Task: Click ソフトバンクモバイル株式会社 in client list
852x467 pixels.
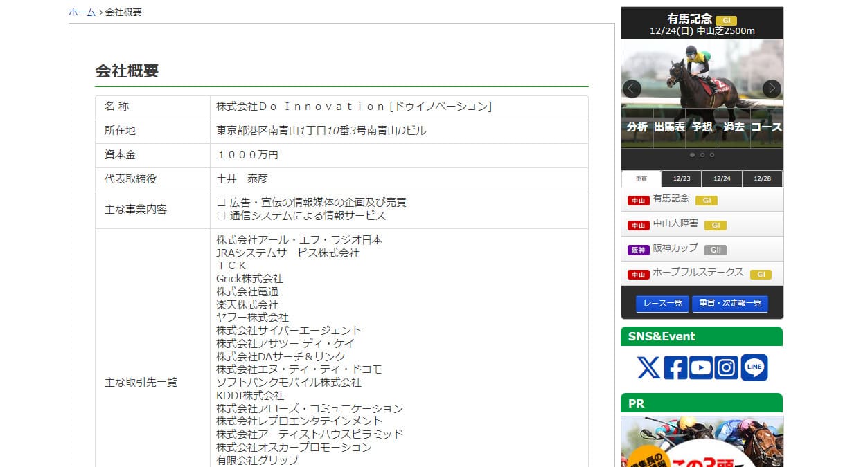Action: point(289,382)
